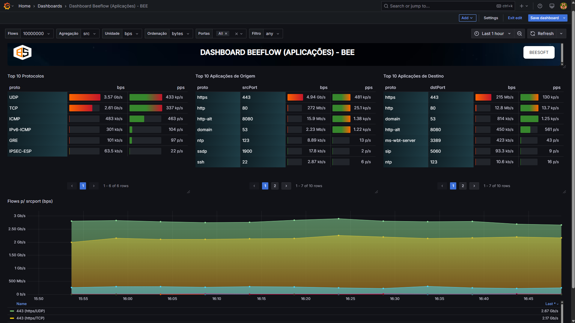Open the help question mark icon

[540, 6]
